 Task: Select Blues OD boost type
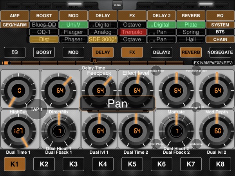pos(44,25)
